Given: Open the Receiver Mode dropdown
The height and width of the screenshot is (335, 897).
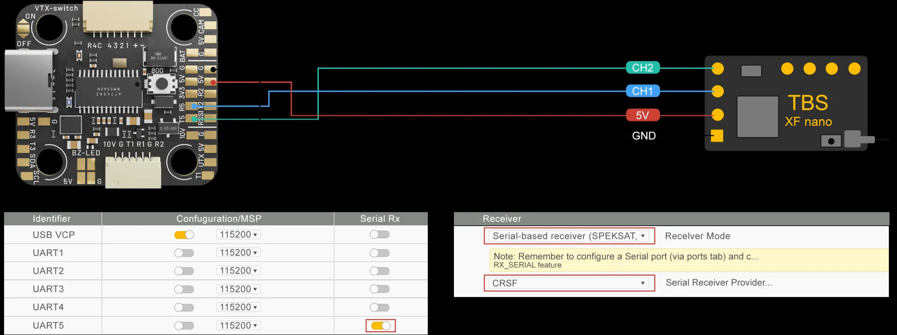Looking at the screenshot, I should (569, 236).
